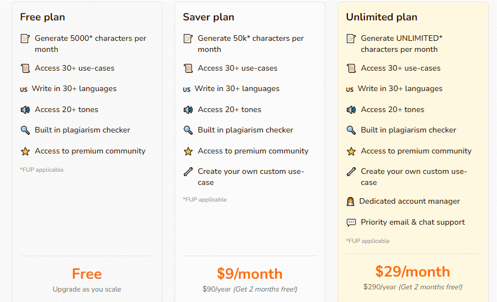Select the Saver plan heading

[209, 17]
